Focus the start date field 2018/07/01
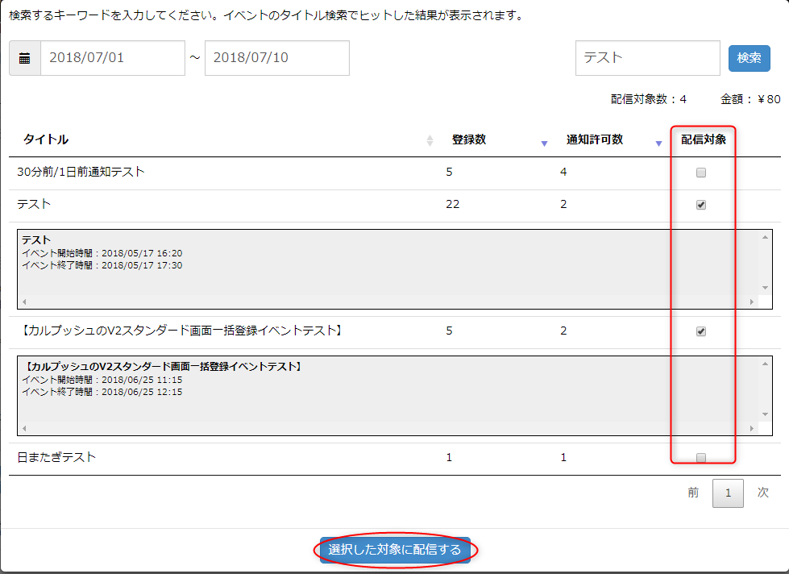Viewport: 789px width, 574px height. pyautogui.click(x=113, y=58)
